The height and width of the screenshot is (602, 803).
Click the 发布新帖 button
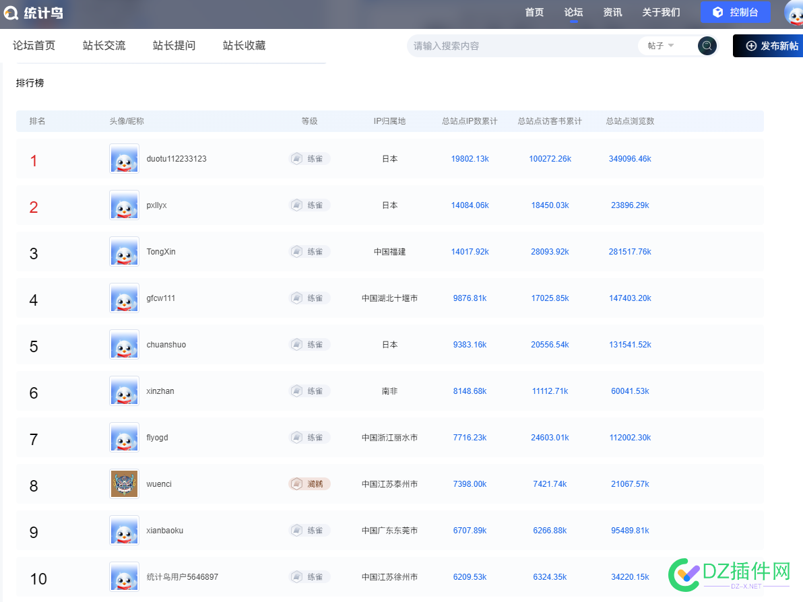pyautogui.click(x=768, y=46)
